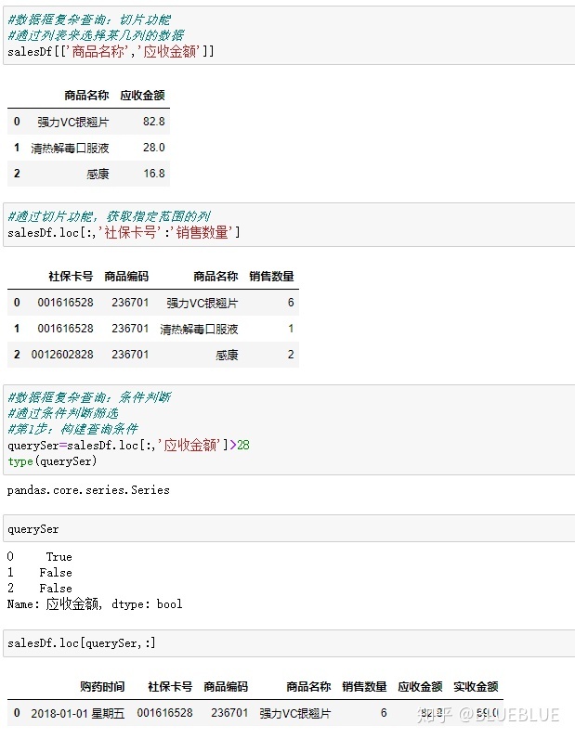Click the '实收金额' column header
Image resolution: width=575 pixels, height=739 pixels.
click(x=476, y=687)
